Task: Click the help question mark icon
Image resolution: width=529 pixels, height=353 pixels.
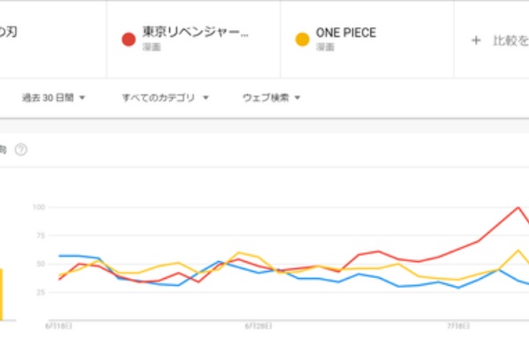Action: pos(21,149)
